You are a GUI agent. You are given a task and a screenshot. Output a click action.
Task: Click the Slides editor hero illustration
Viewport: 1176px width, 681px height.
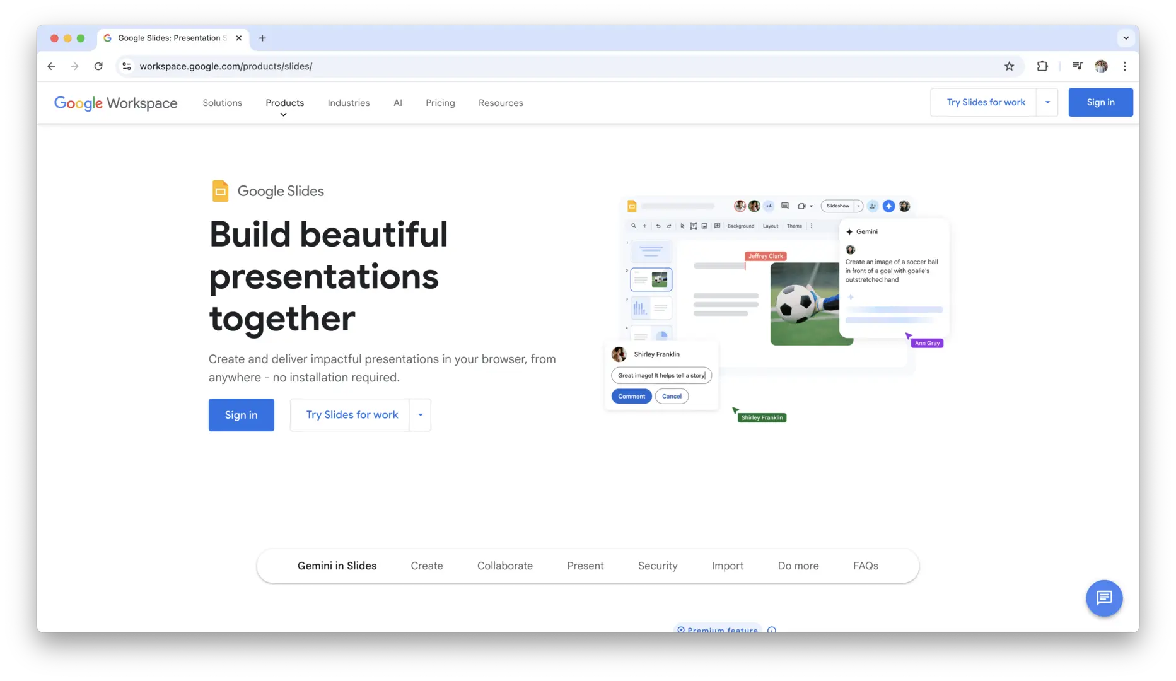[777, 309]
